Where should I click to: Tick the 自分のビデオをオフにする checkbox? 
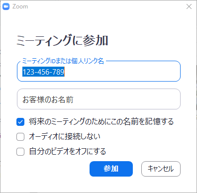20,152
